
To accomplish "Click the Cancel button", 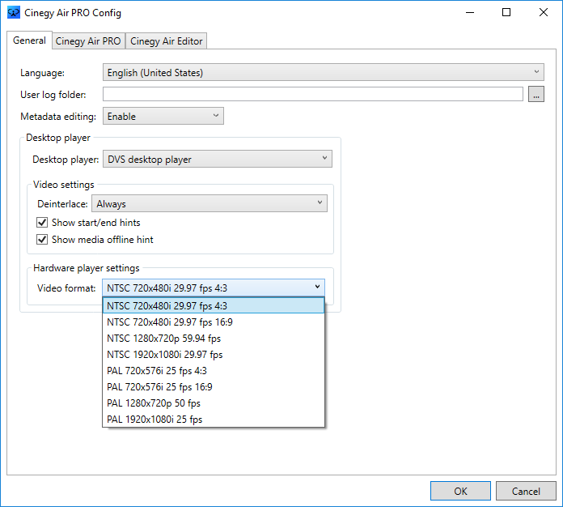I will (526, 491).
